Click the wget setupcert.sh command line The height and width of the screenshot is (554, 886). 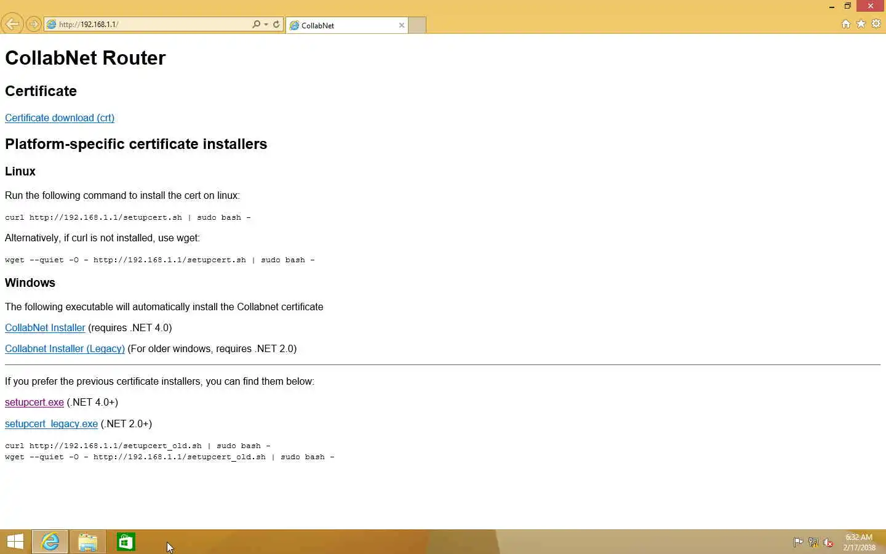point(160,260)
